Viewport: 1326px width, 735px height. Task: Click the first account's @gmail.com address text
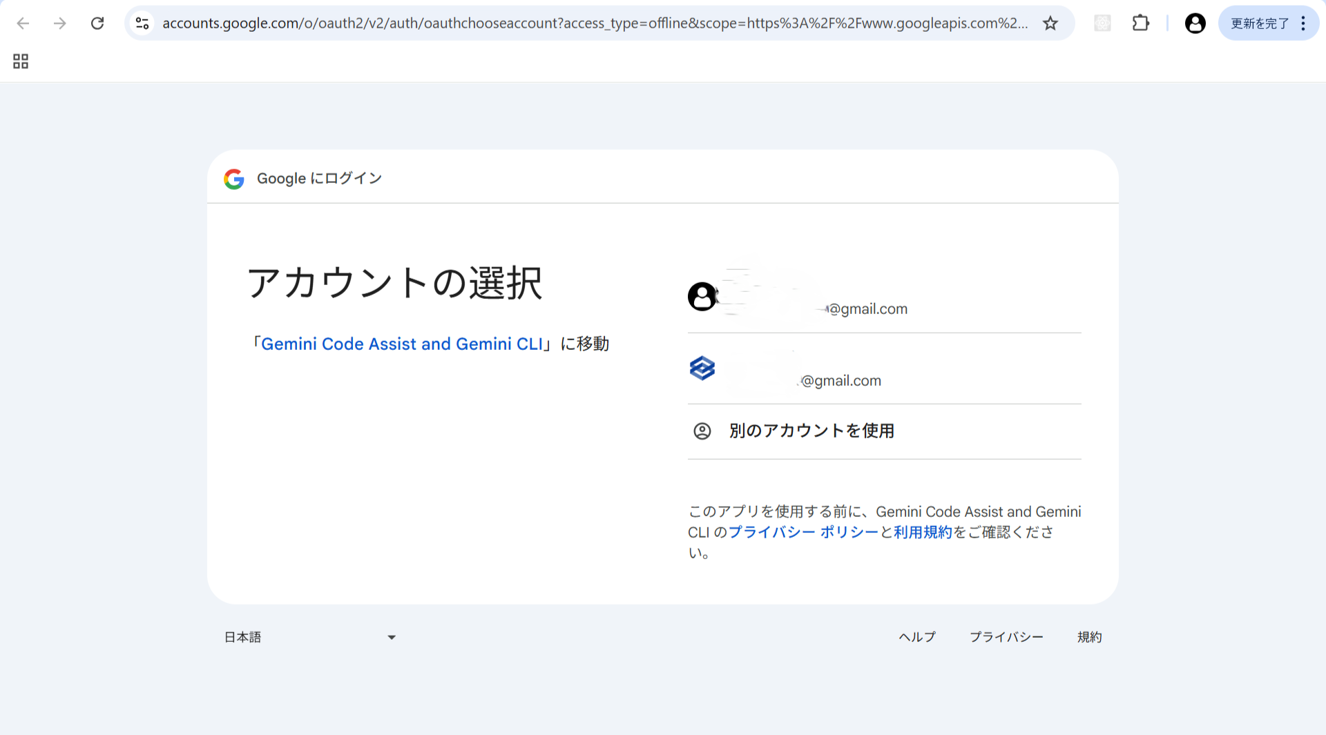(x=868, y=309)
